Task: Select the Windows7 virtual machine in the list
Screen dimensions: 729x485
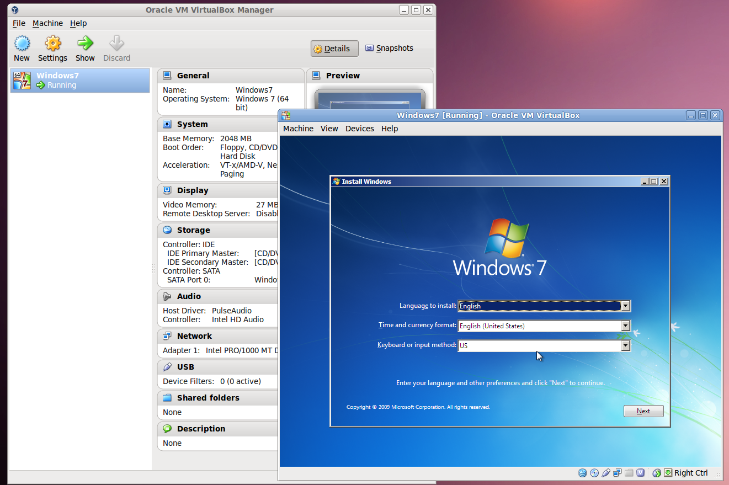Action: (x=80, y=81)
